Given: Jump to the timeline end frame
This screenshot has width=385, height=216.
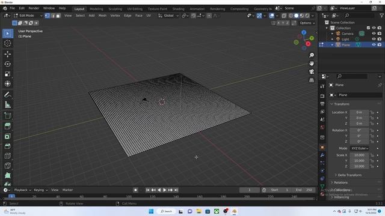Looking at the screenshot, I should click(176, 190).
